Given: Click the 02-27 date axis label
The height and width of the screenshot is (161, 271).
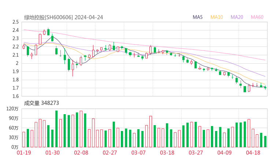Looking at the screenshot, I should pyautogui.click(x=110, y=153).
